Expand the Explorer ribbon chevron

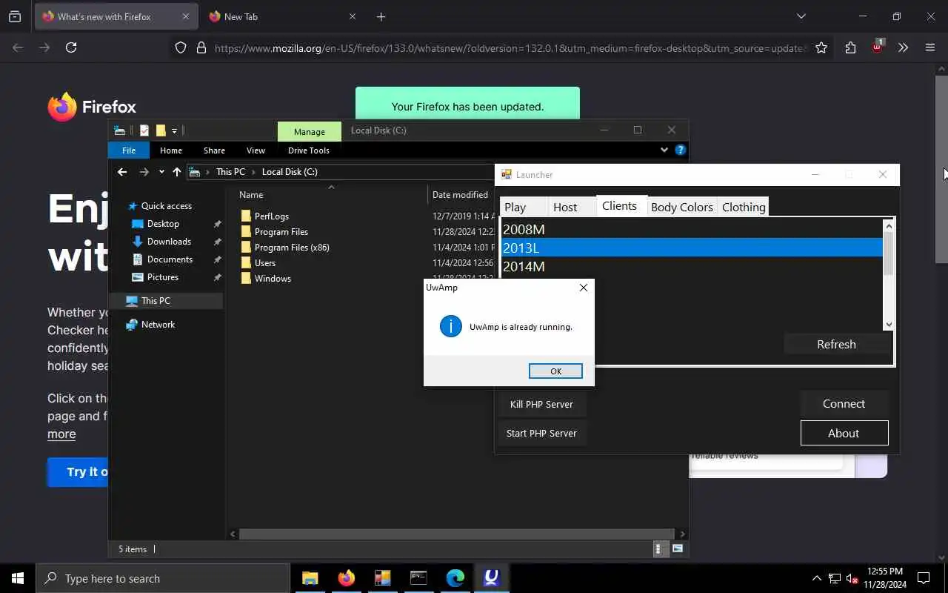664,150
